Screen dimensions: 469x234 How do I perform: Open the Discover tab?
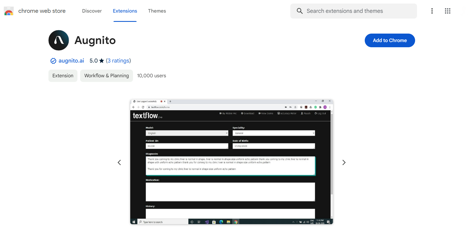click(x=92, y=11)
